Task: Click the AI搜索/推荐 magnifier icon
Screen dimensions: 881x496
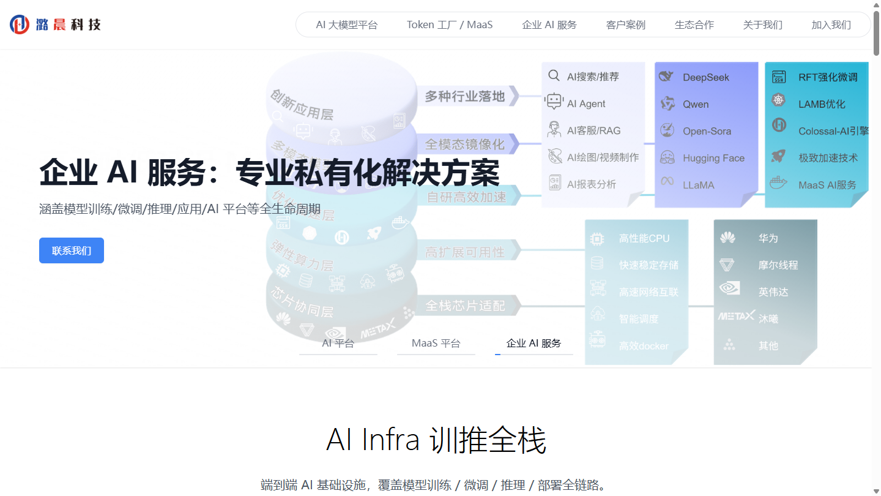Action: point(554,76)
